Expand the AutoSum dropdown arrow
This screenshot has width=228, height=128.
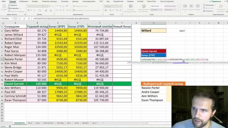(x=215, y=5)
